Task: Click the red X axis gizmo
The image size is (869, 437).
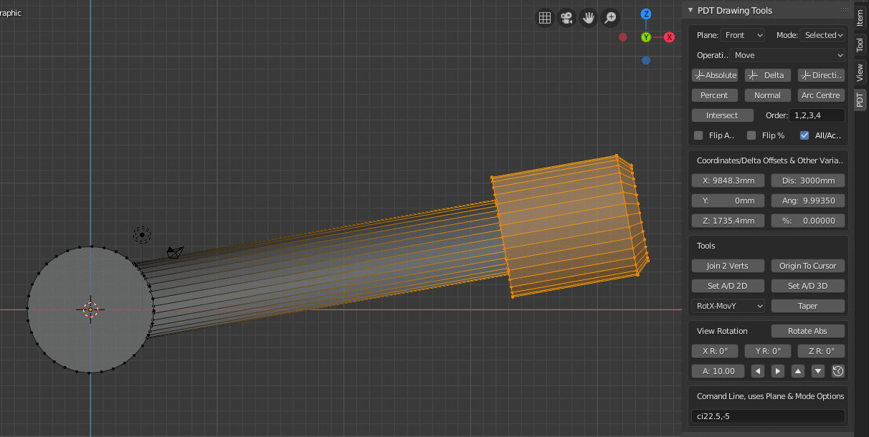Action: (x=669, y=37)
